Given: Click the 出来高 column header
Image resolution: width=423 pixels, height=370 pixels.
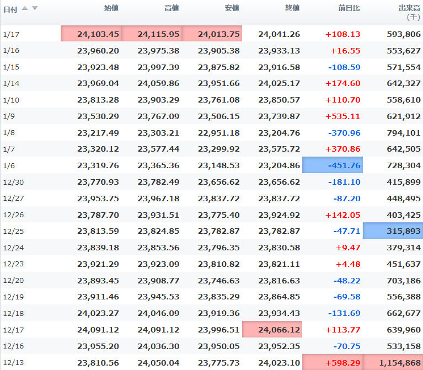Looking at the screenshot, I should click(x=409, y=8).
